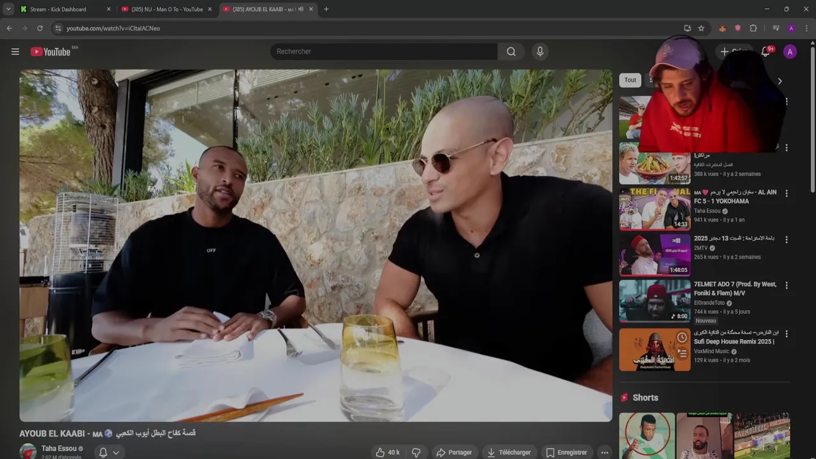Install the app via the address bar icon
Screen dimensions: 816x459
(687, 28)
